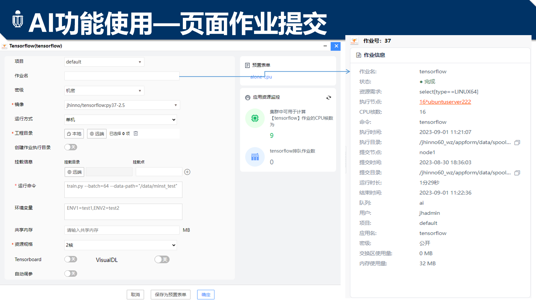Click the 执行时间 2023-09-01 11:21:07 value

point(445,132)
